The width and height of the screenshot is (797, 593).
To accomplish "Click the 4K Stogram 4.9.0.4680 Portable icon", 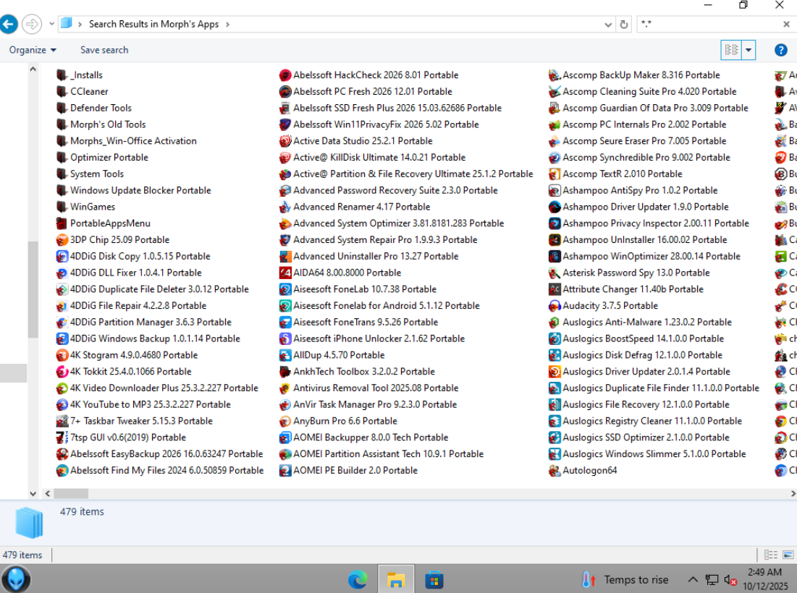I will (62, 355).
